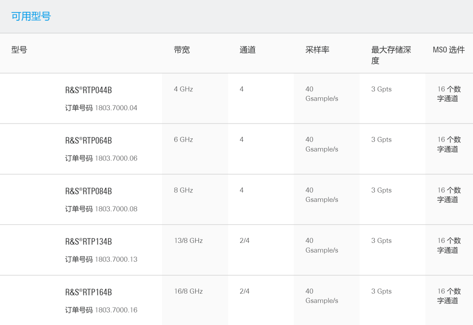473x325 pixels.
Task: Click the 可用型号 section heading
Action: [x=31, y=16]
